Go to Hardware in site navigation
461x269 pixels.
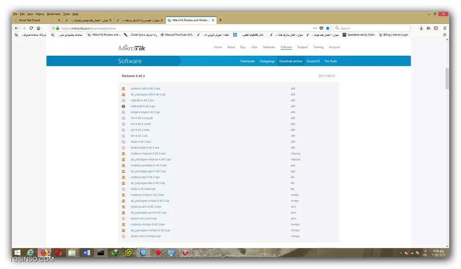[x=269, y=47]
